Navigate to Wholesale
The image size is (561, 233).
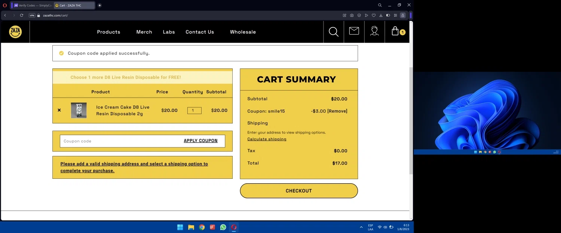243,32
